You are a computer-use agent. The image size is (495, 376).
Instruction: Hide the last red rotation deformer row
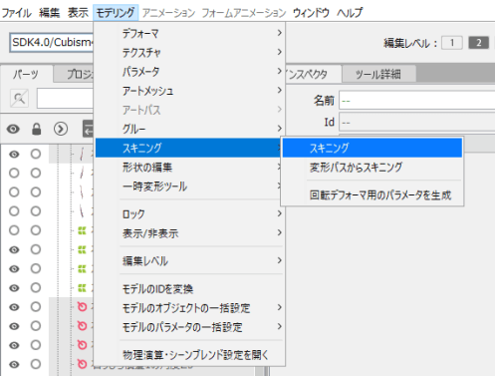click(14, 365)
